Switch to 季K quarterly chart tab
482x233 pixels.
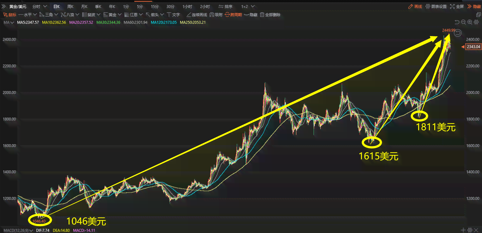pos(98,6)
